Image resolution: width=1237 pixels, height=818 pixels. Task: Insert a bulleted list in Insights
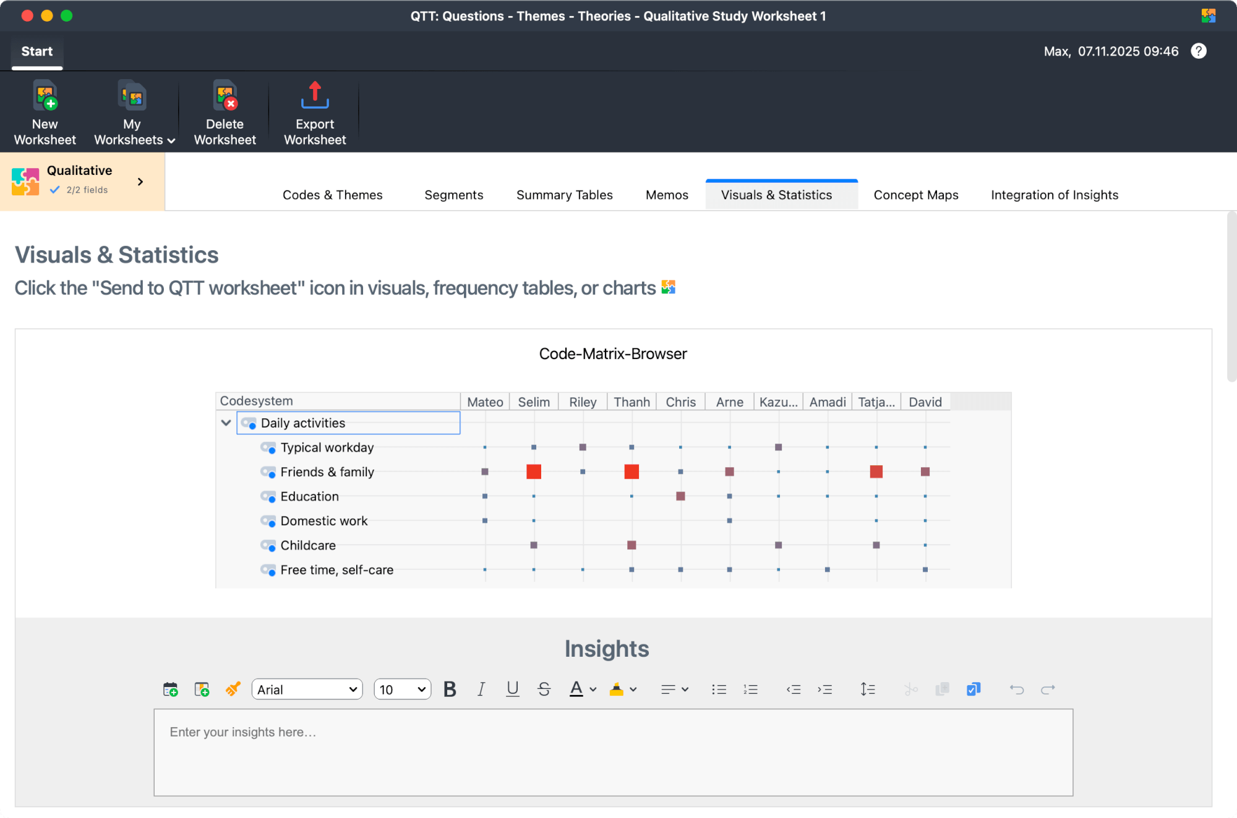(719, 689)
